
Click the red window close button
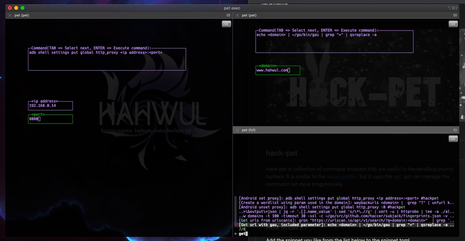point(8,8)
